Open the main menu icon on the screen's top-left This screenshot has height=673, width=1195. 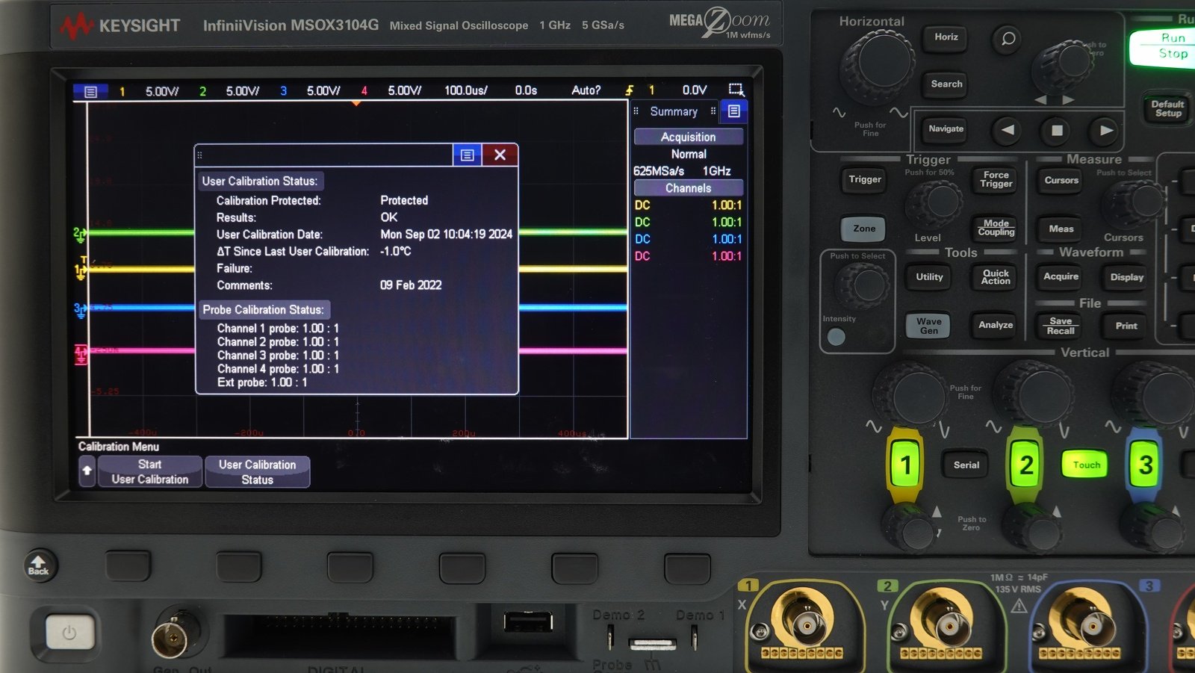point(90,91)
